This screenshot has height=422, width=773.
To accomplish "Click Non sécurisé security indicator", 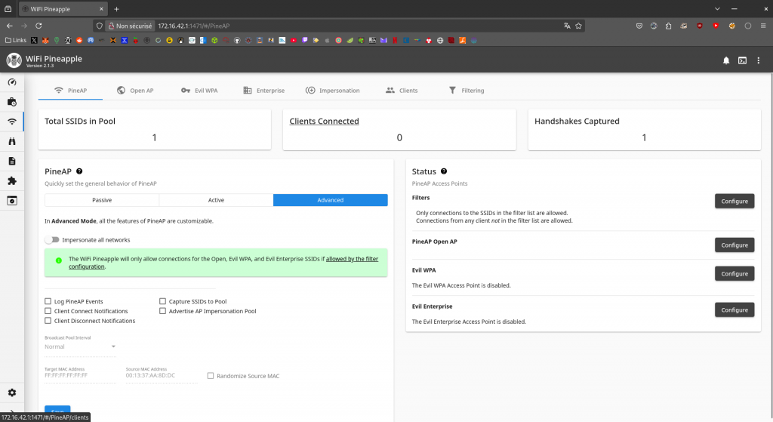I will click(x=130, y=26).
